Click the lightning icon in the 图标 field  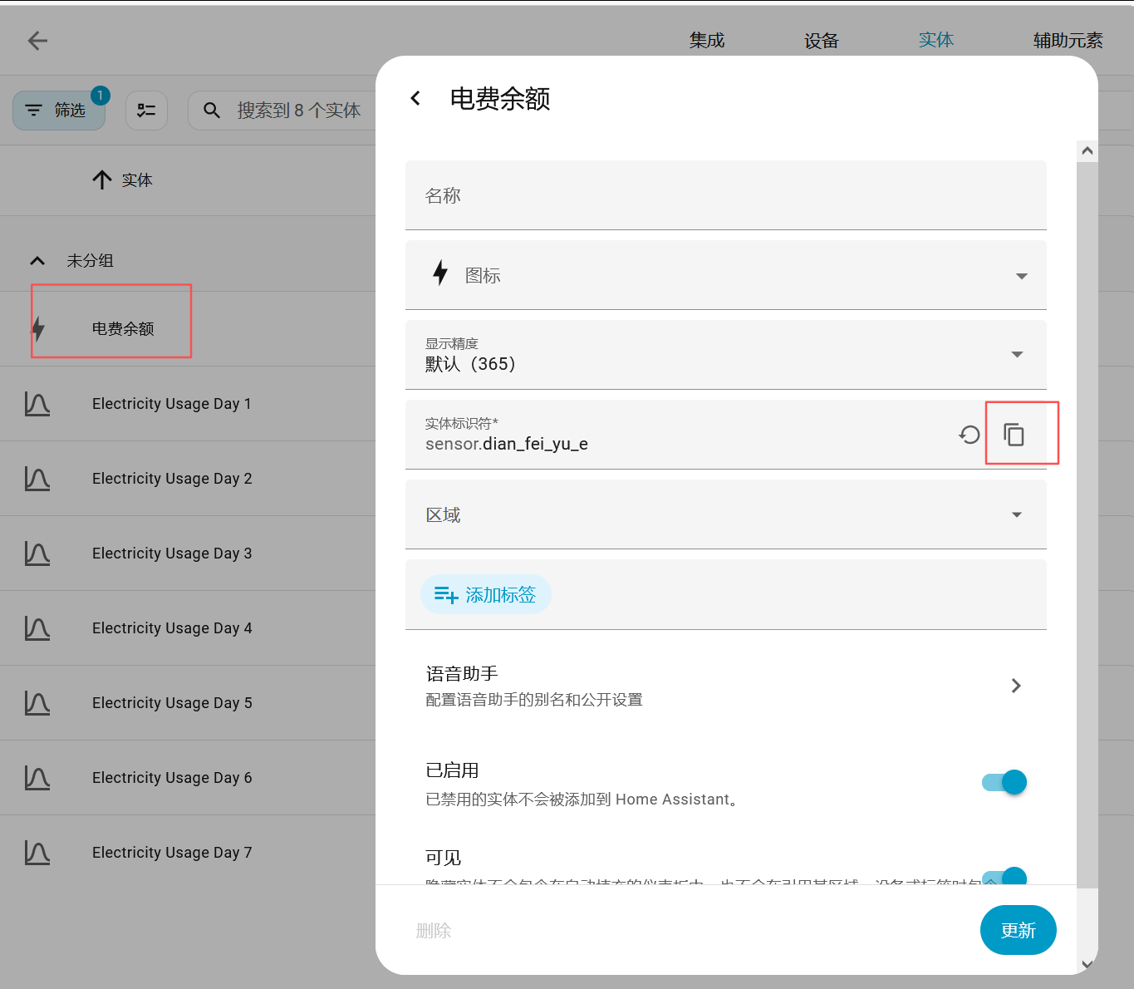(x=440, y=274)
